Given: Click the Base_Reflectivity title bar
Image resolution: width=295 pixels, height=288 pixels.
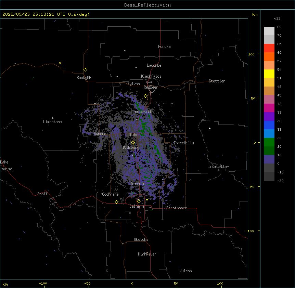Looking at the screenshot, I should coord(147,5).
